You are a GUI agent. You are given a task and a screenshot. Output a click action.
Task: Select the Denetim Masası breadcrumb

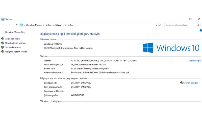34,25
